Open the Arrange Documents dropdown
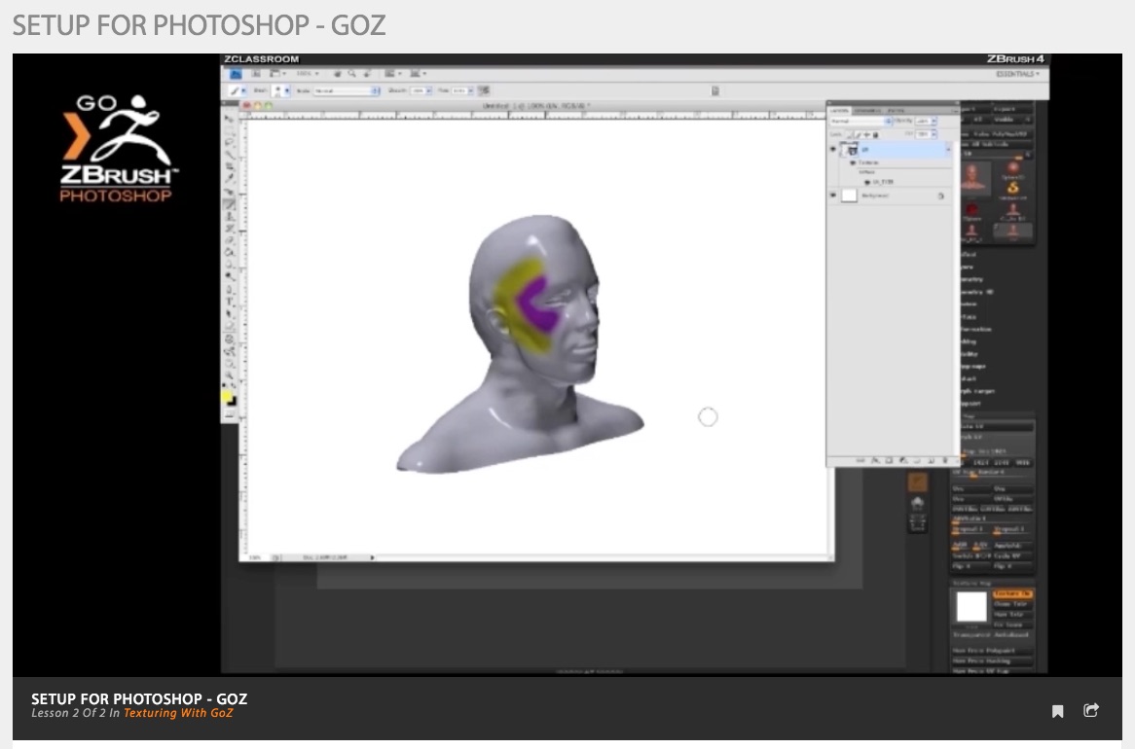The image size is (1135, 749). (x=391, y=74)
